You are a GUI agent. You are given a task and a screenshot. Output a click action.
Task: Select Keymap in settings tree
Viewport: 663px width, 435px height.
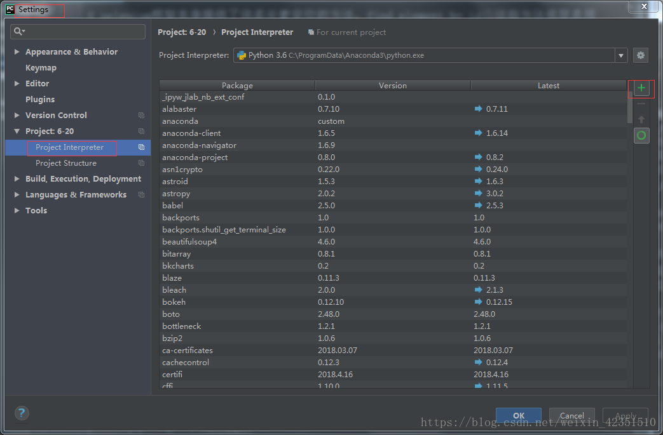pyautogui.click(x=41, y=67)
